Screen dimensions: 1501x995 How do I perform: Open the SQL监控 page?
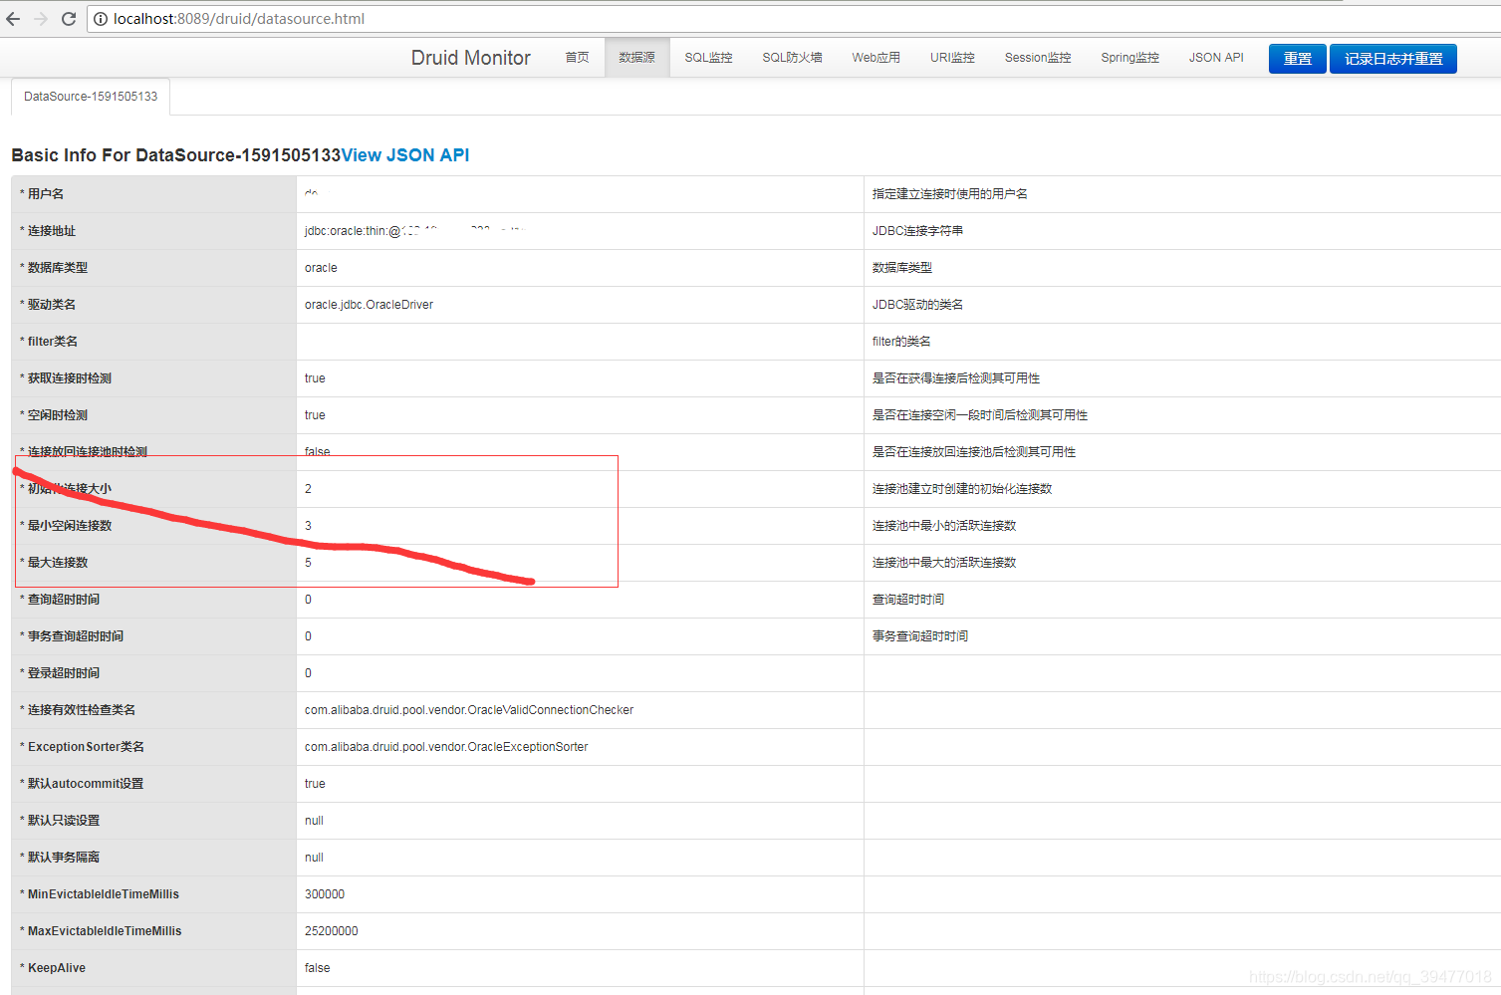pyautogui.click(x=709, y=58)
